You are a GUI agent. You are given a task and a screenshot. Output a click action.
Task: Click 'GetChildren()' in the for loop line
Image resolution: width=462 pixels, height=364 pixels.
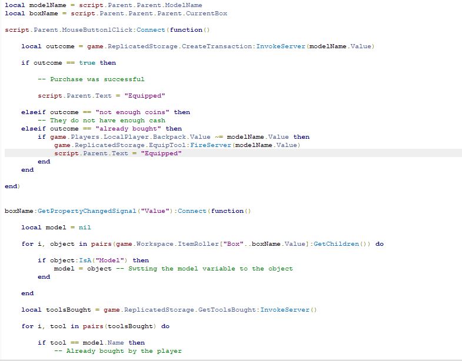(x=340, y=244)
